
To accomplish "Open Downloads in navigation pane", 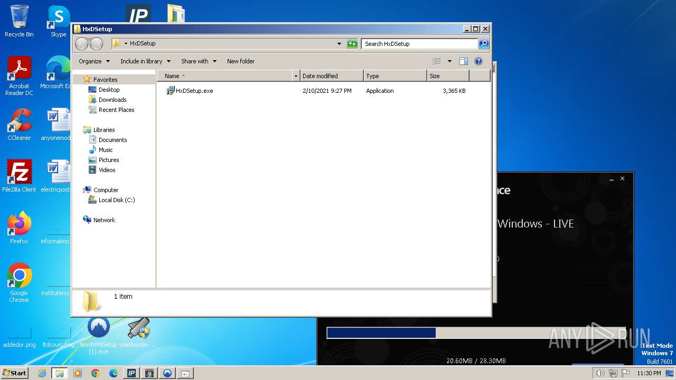I will point(112,100).
